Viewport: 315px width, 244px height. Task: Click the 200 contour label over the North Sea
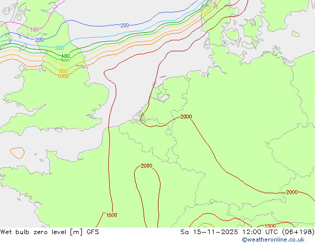[125, 25]
